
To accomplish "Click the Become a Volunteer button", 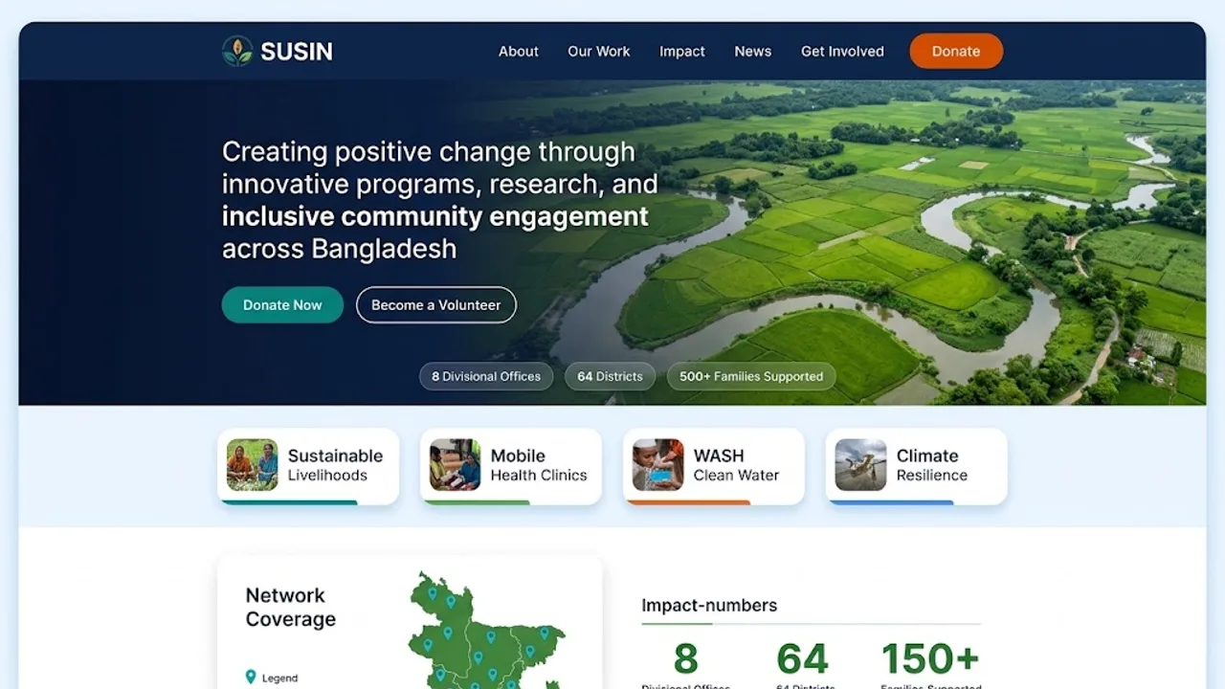I will coord(436,305).
